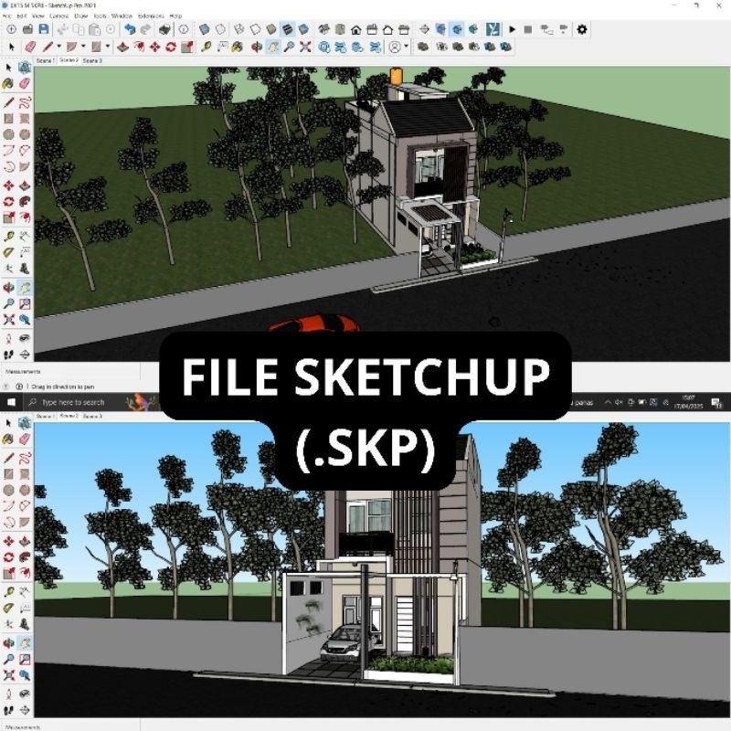731x731 pixels.
Task: Select the Eraser tool in the horizontal toolbar
Action: [x=30, y=47]
